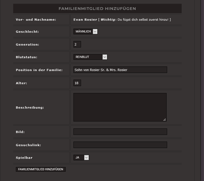Click into the Position in der Familie field
The height and width of the screenshot is (181, 204).
[120, 70]
